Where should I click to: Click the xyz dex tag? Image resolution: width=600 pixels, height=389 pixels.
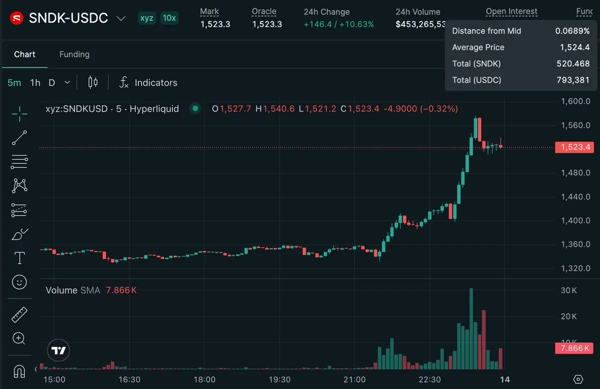(x=146, y=18)
